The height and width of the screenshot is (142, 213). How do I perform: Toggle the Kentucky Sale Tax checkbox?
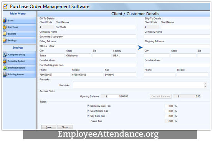tap(88, 106)
